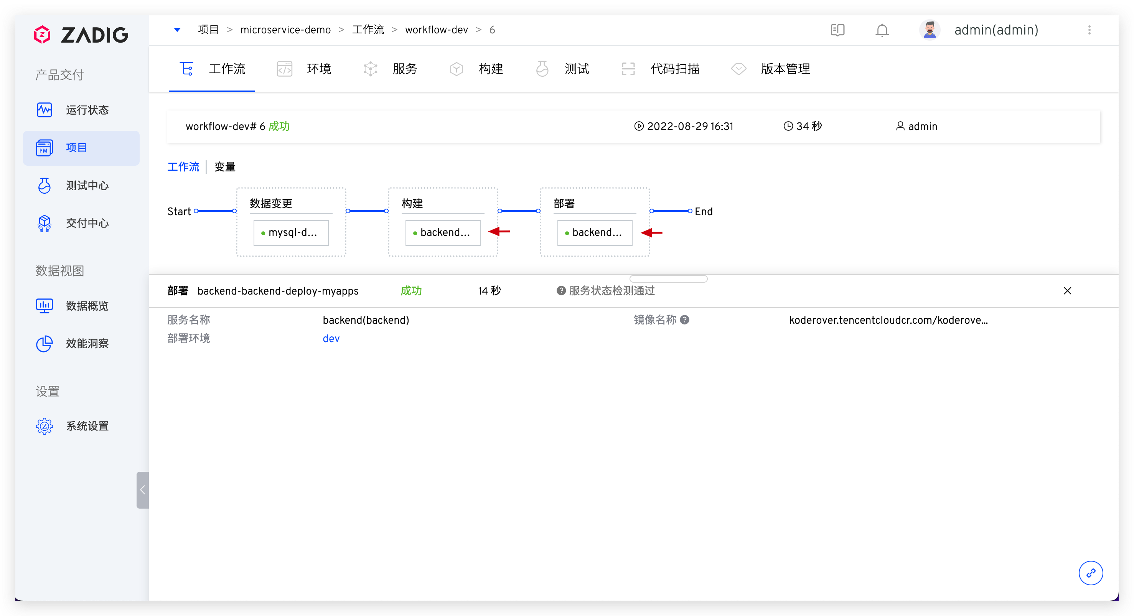Viewport: 1134px width, 616px height.
Task: Click 运行状态 in sidebar
Action: pos(87,110)
